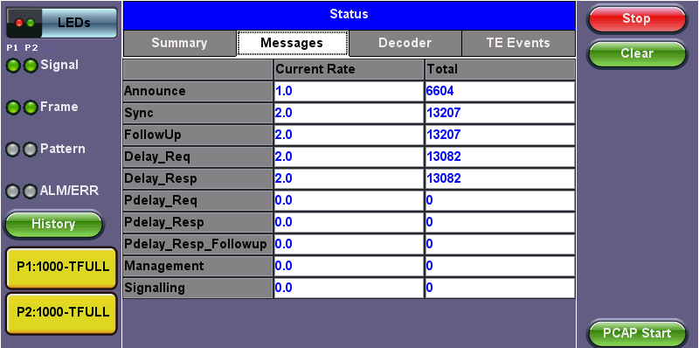This screenshot has height=348, width=699.
Task: Click the P1 Signal LED indicator
Action: pos(12,66)
